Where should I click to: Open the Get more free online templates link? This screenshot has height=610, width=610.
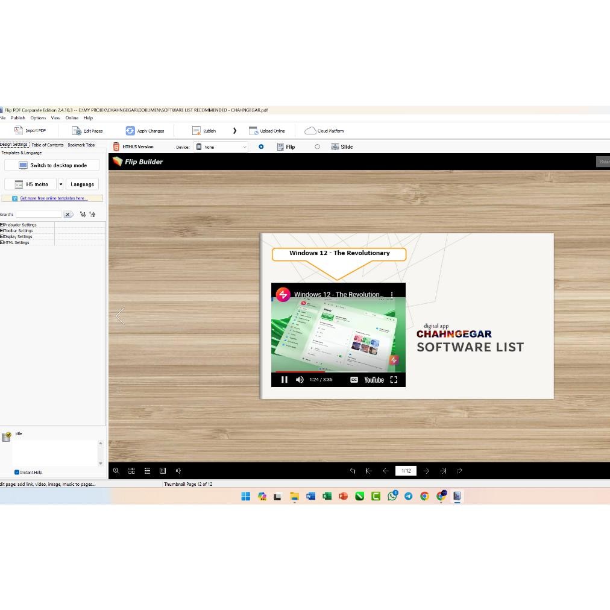53,198
